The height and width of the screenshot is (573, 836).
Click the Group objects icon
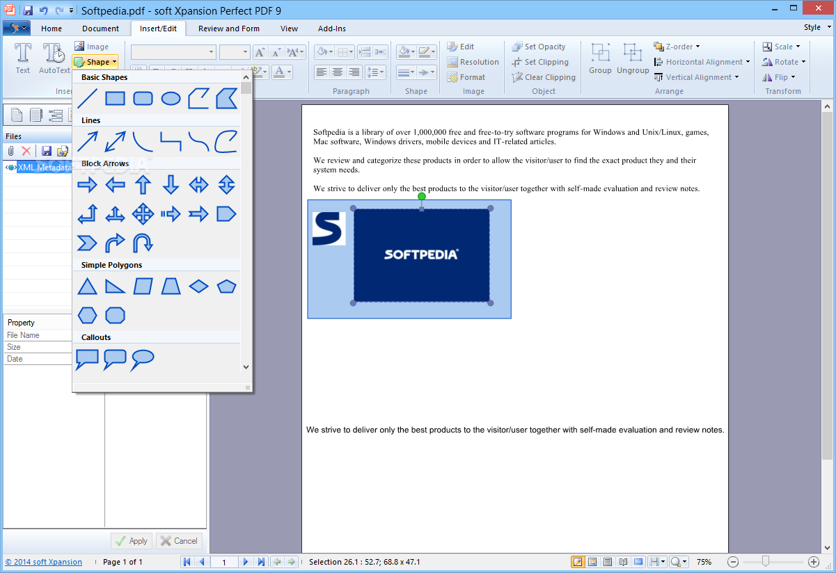coord(600,58)
